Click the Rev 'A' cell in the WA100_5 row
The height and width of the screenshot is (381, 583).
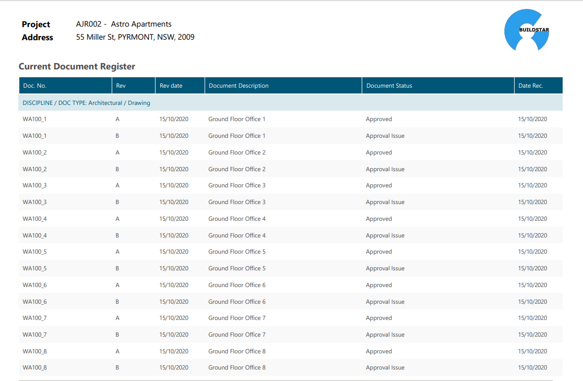pyautogui.click(x=117, y=252)
